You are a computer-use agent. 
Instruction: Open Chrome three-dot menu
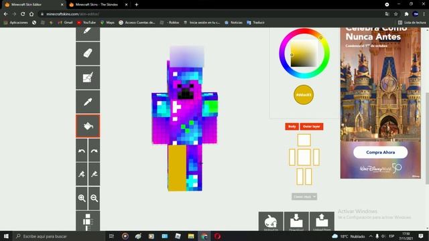click(x=424, y=14)
